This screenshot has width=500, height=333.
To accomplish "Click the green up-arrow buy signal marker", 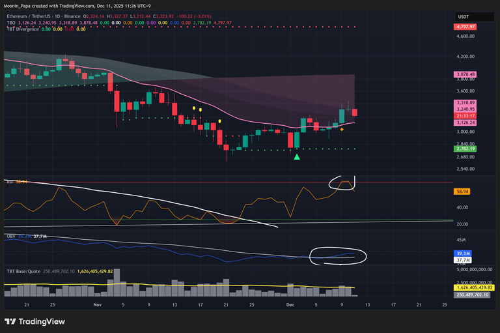I will 297,156.
